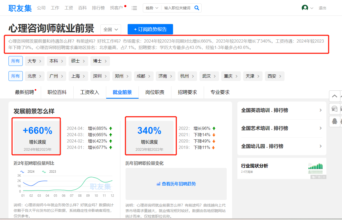Viewport: 342px width, 220px height.
Task: Click the bar chart icon before 查看历年招聘趋势
Action: [x=158, y=184]
